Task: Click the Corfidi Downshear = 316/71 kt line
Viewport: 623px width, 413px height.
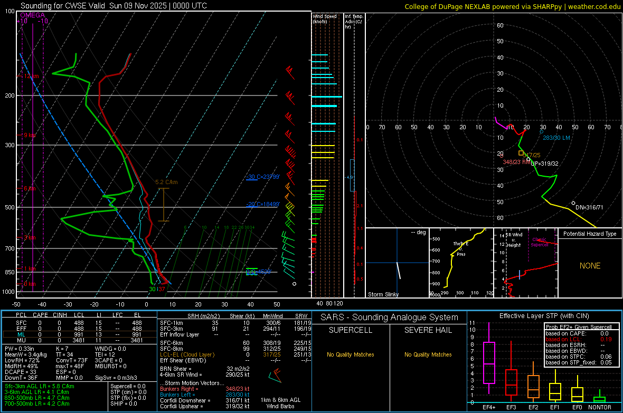Action: [x=205, y=400]
